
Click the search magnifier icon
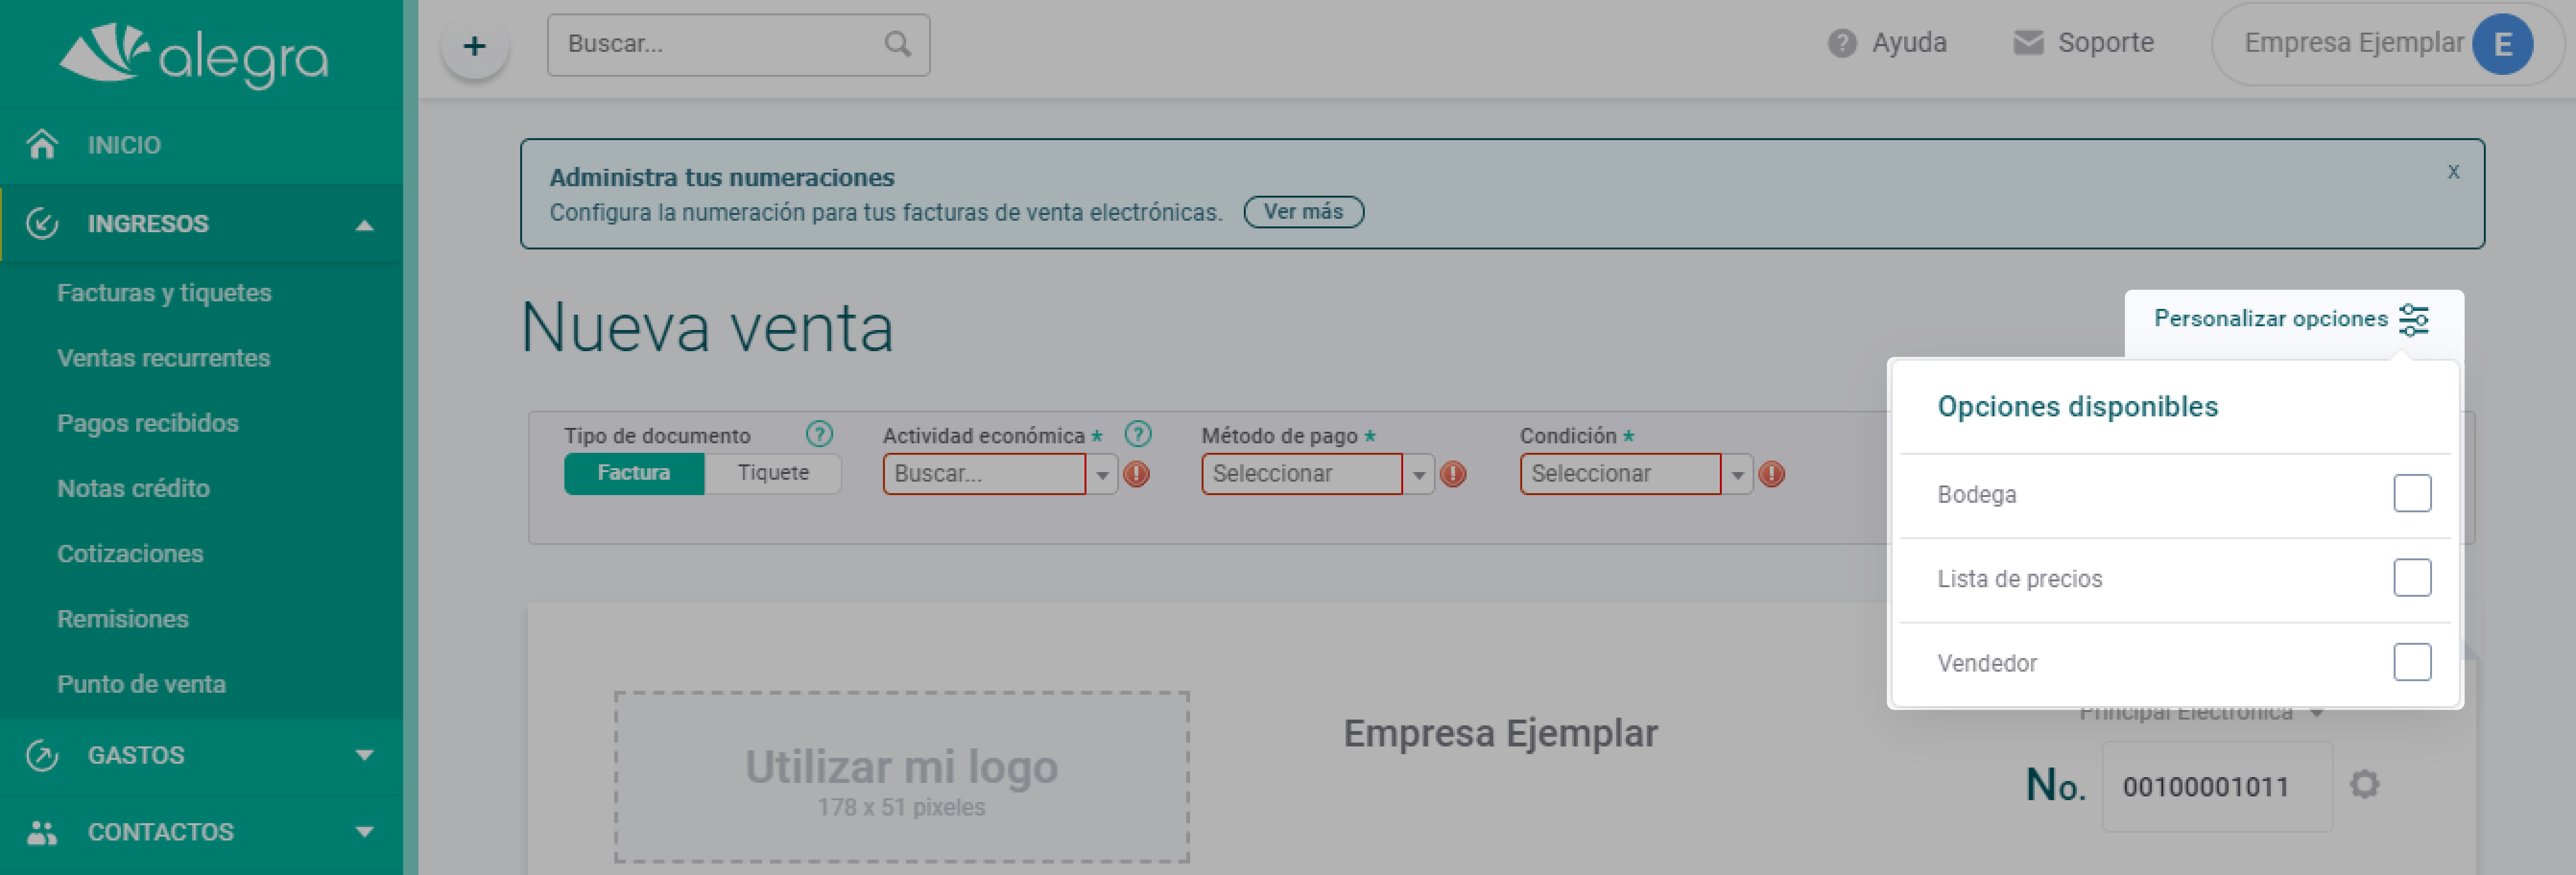pyautogui.click(x=897, y=44)
